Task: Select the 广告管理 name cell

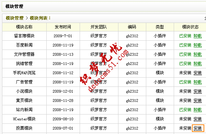Action: click(x=24, y=82)
